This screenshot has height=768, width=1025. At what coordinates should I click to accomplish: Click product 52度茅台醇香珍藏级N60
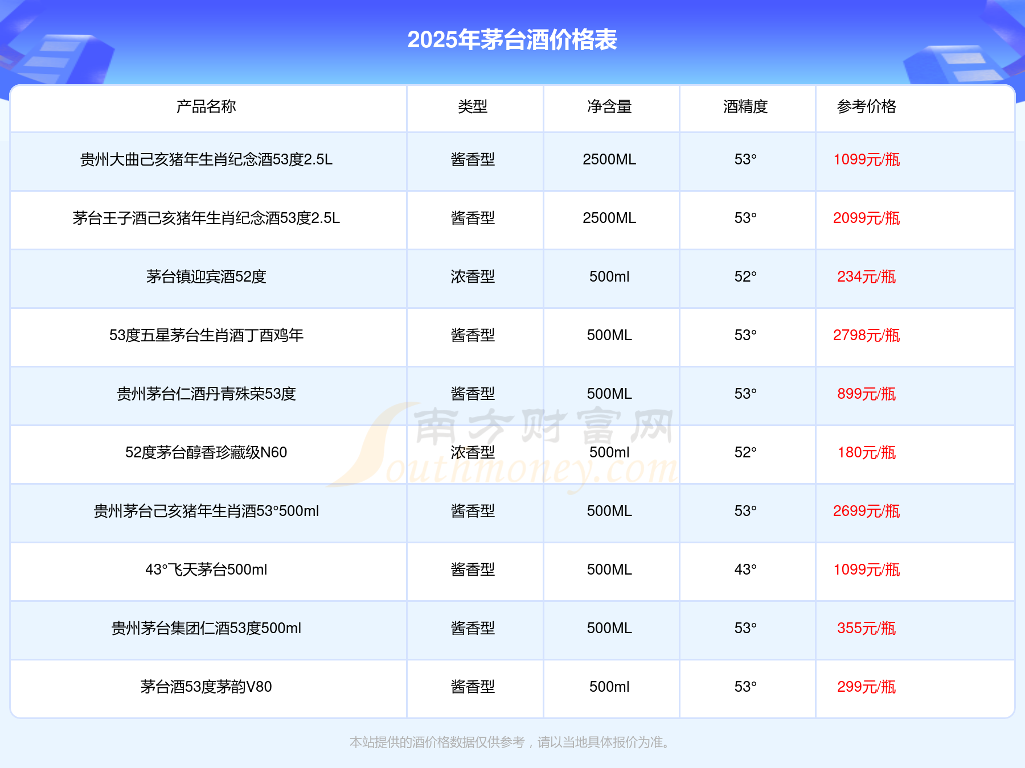206,452
